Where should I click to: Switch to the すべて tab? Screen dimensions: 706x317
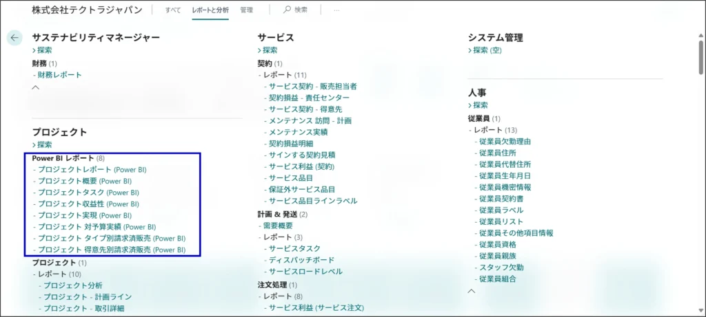(x=173, y=10)
